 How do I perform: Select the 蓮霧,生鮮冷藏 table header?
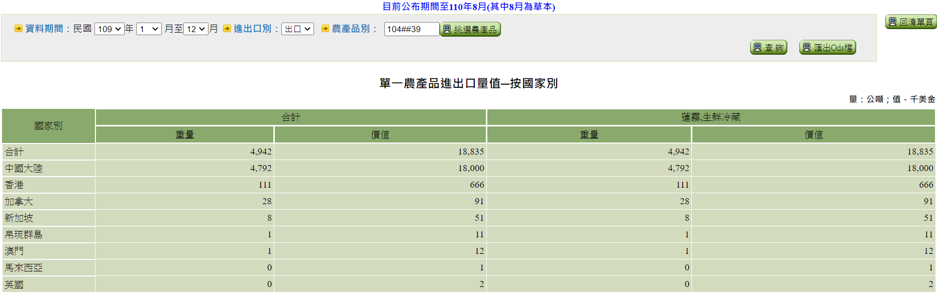pyautogui.click(x=710, y=117)
